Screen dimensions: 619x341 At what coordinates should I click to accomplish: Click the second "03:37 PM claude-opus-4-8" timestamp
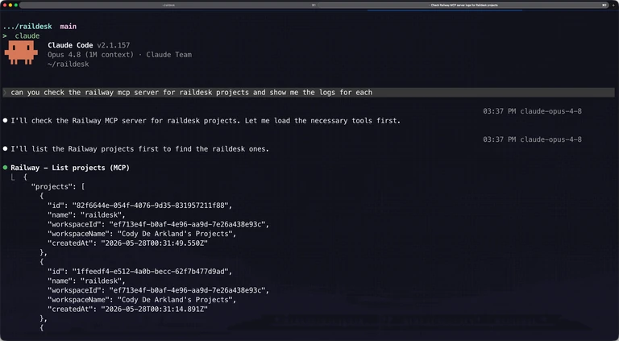point(532,139)
